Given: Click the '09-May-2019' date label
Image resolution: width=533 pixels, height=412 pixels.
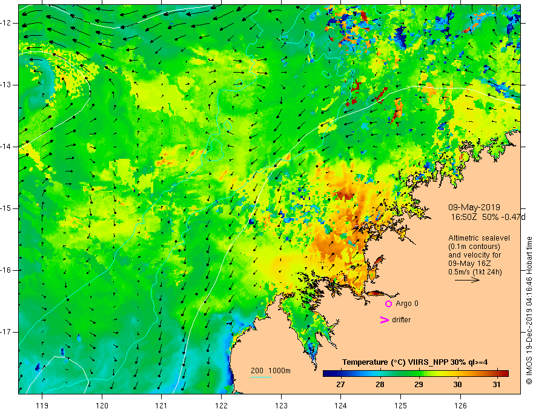Looking at the screenshot, I should tap(474, 207).
